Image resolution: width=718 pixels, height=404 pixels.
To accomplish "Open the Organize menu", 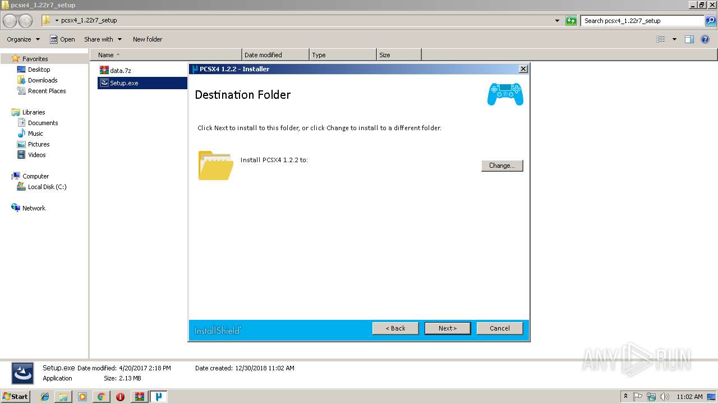I will tap(23, 39).
